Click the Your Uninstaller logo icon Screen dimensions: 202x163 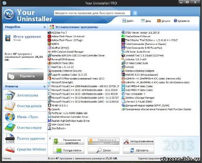tap(9, 15)
